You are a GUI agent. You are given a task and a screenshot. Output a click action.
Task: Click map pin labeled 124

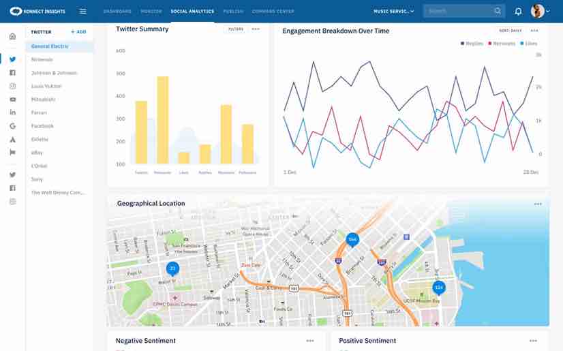point(439,288)
